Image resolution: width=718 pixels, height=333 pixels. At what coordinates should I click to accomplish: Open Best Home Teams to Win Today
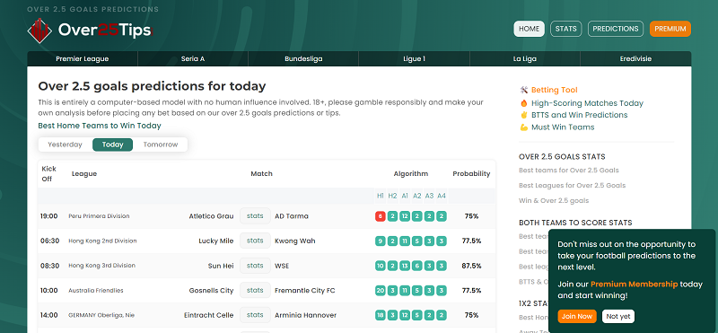coord(100,126)
